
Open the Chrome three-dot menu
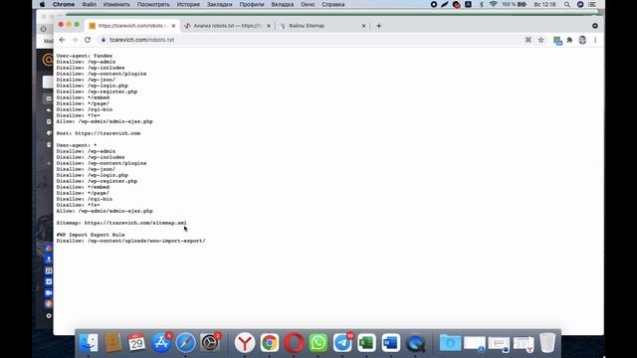595,40
